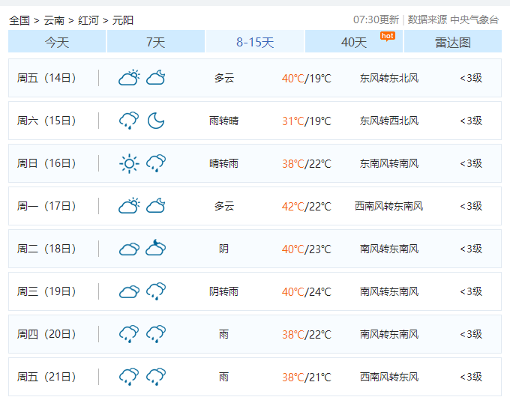
Task: Click the date 周三（19日）
Action: (46, 291)
